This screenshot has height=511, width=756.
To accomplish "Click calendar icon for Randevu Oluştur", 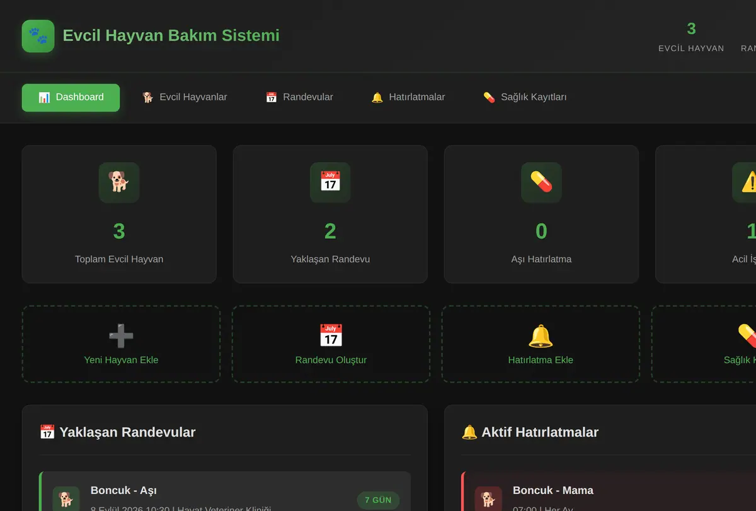I will (x=331, y=336).
